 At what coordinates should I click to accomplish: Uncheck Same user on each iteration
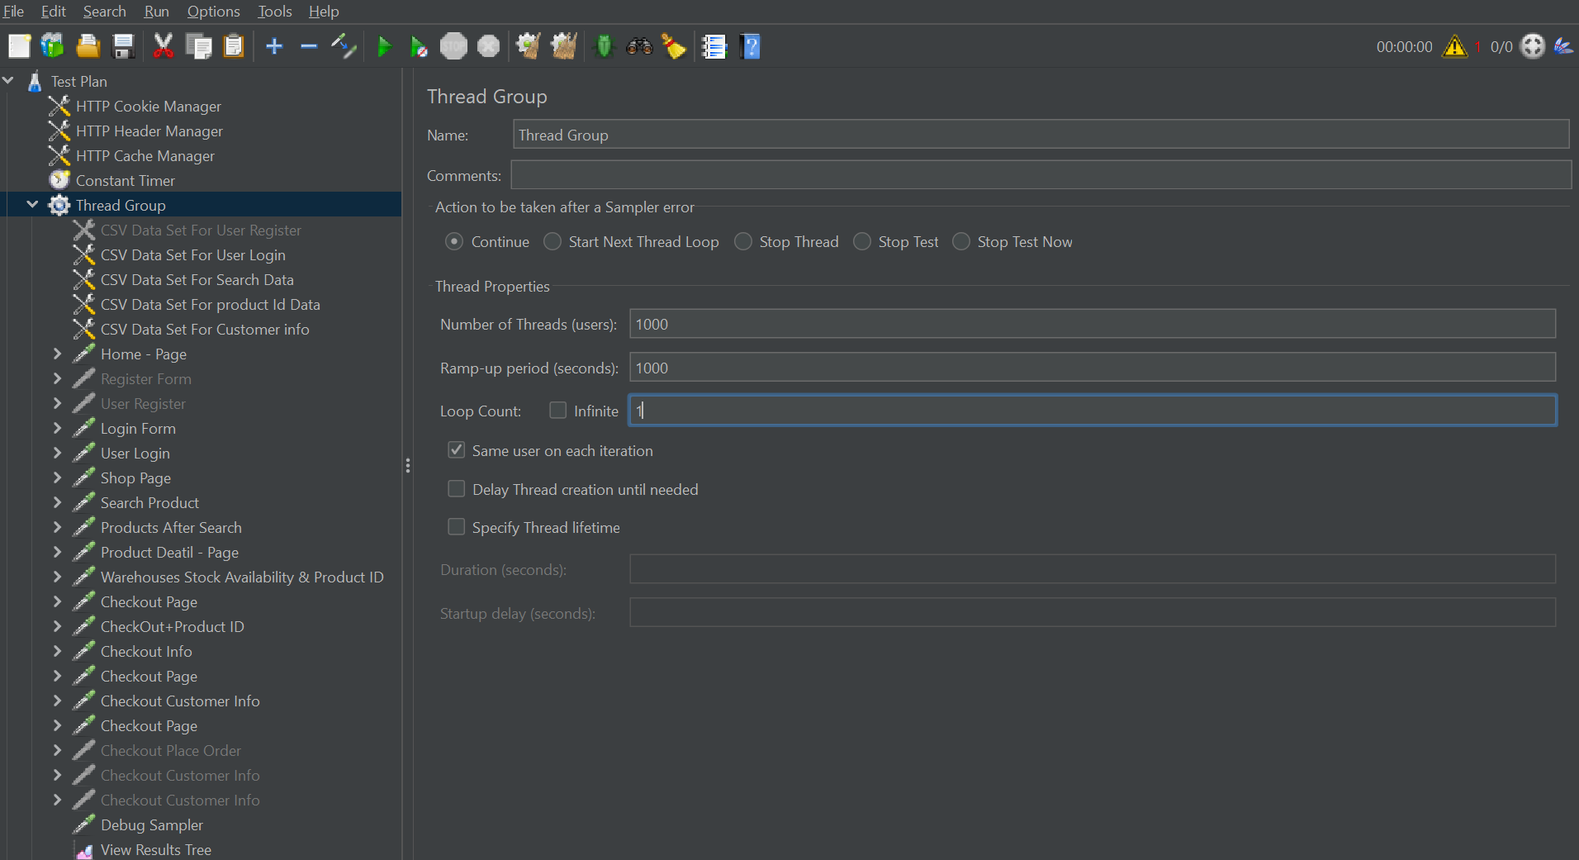coord(456,450)
